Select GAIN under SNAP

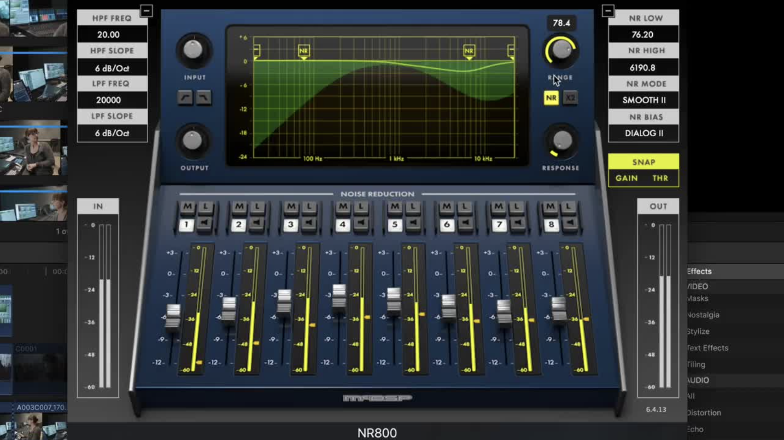point(626,178)
